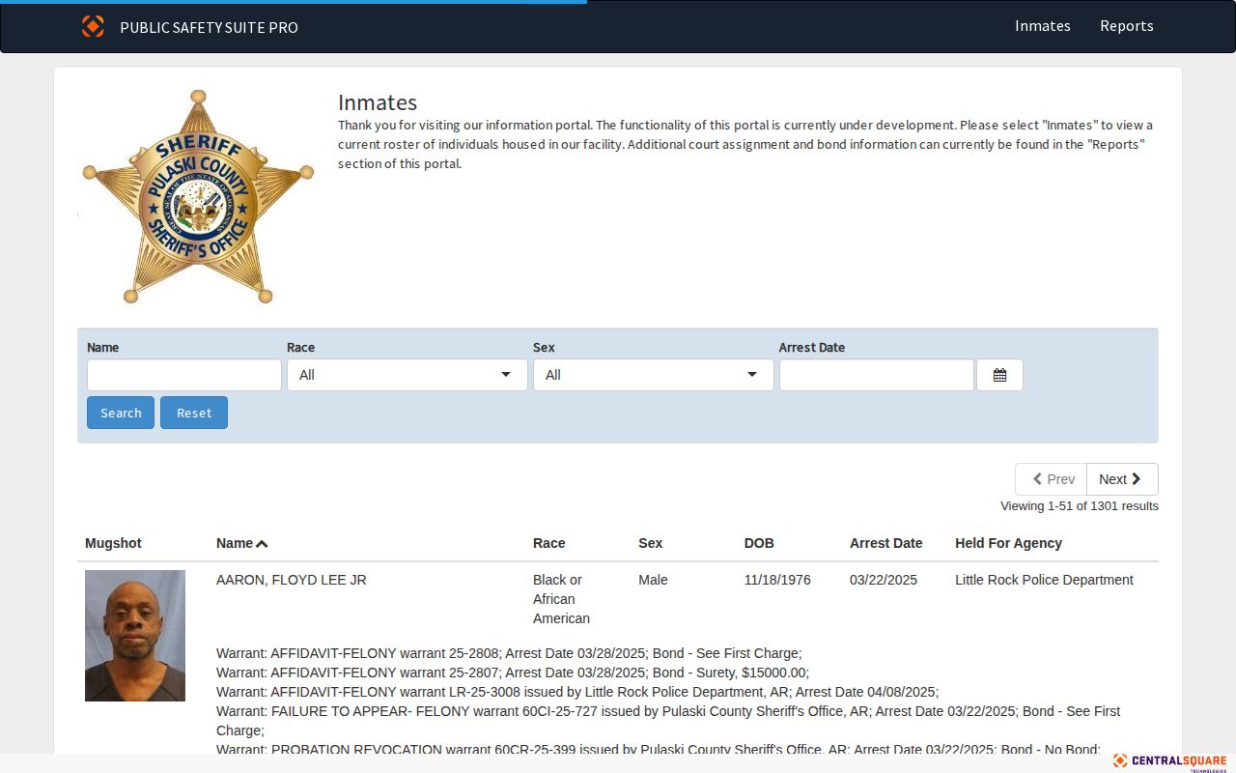Click warrant 25-2808 line
Viewport: 1236px width, 773px height.
click(509, 653)
